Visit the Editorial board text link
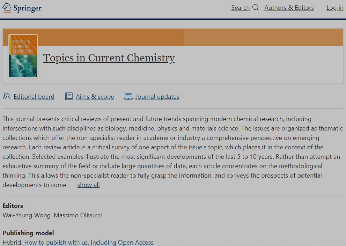This screenshot has width=346, height=246. click(x=34, y=97)
